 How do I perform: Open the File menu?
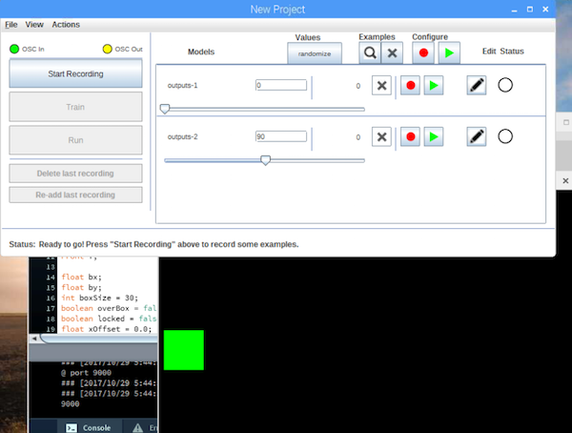(x=10, y=25)
